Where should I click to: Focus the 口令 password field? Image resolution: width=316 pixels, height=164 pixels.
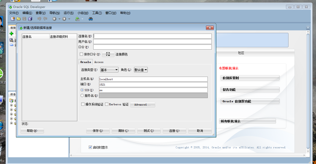(152, 47)
